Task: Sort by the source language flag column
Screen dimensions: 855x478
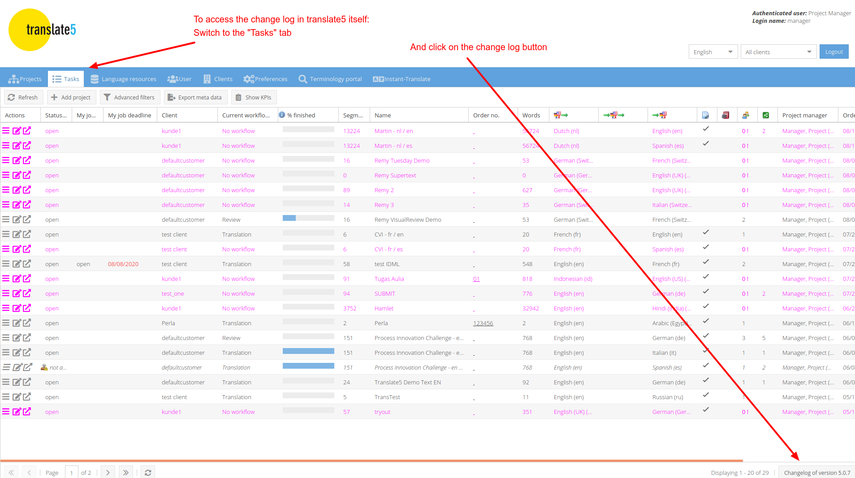Action: click(x=561, y=115)
